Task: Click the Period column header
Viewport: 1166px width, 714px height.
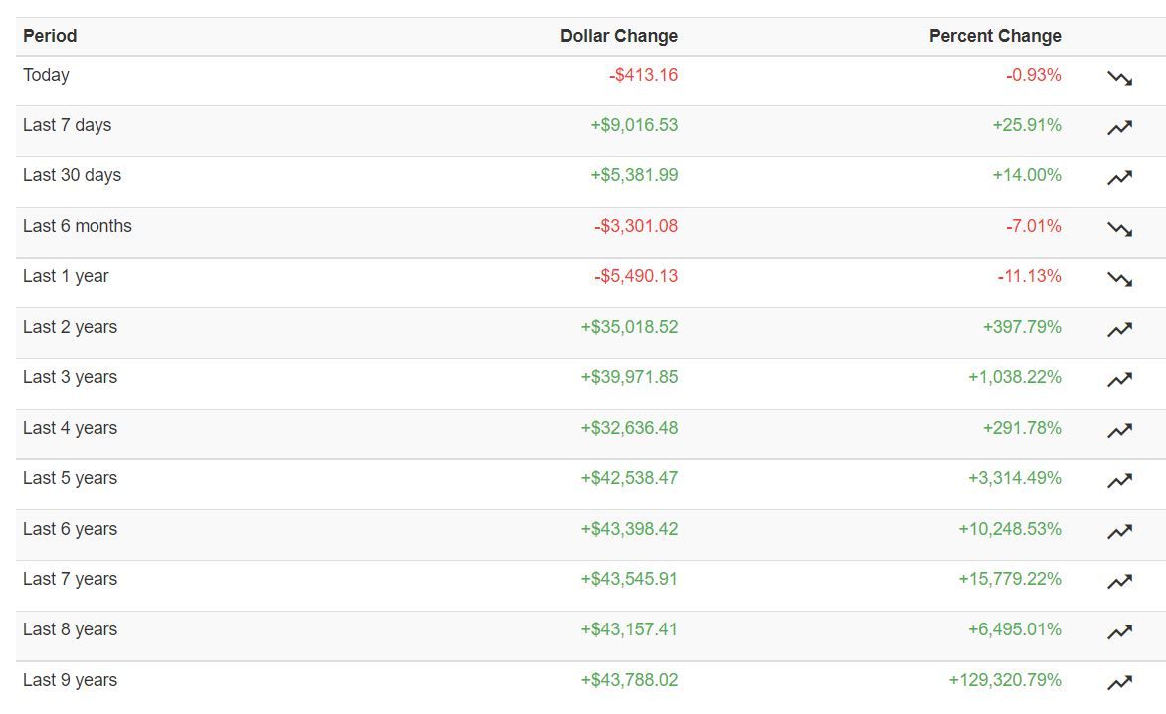Action: point(50,36)
